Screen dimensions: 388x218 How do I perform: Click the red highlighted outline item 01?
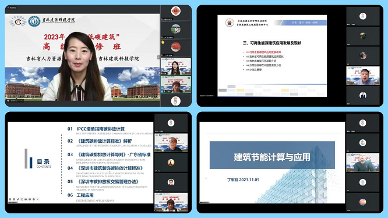click(263, 52)
